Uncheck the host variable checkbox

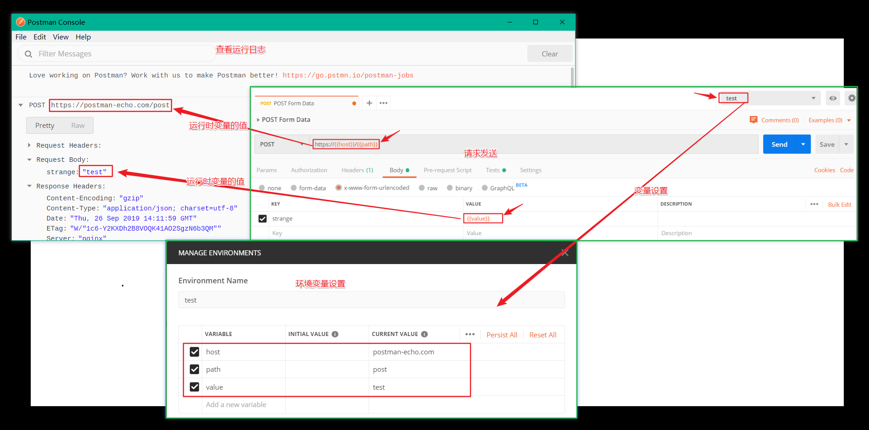click(x=194, y=352)
